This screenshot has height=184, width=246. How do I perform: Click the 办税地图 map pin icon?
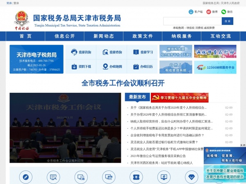(x=105, y=67)
